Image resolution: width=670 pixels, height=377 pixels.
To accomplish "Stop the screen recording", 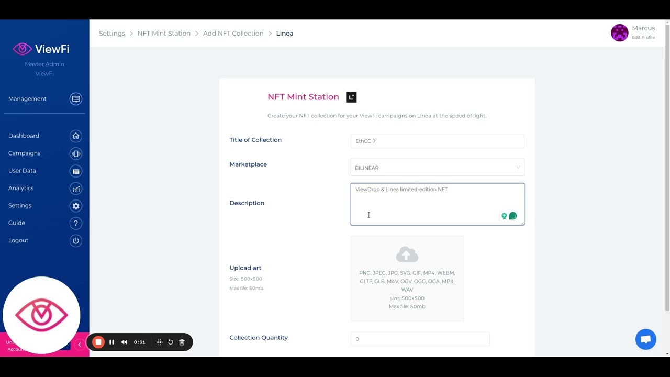I will 98,342.
